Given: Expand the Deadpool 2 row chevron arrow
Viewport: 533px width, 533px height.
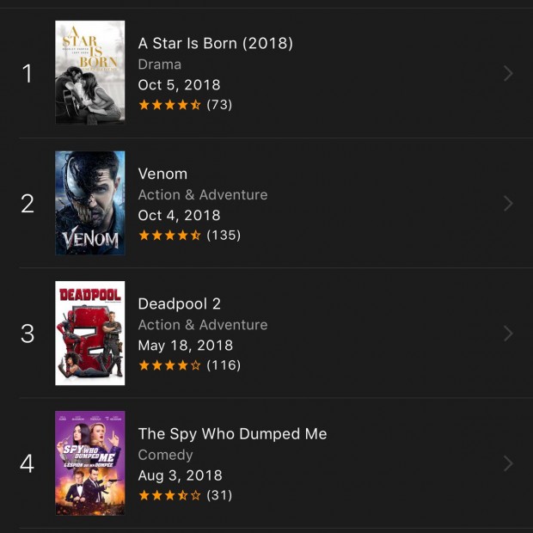Looking at the screenshot, I should coord(508,334).
